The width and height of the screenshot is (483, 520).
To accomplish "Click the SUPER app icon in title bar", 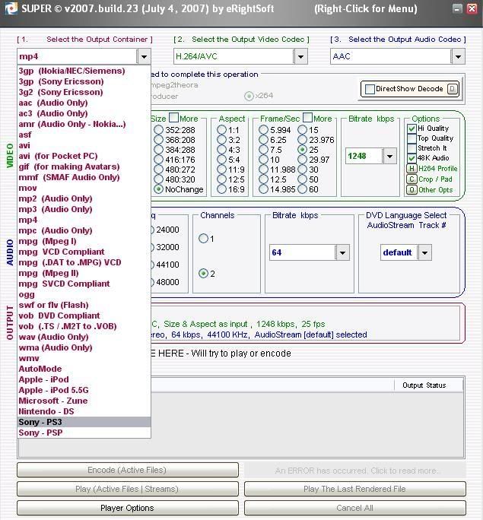I will coord(11,8).
